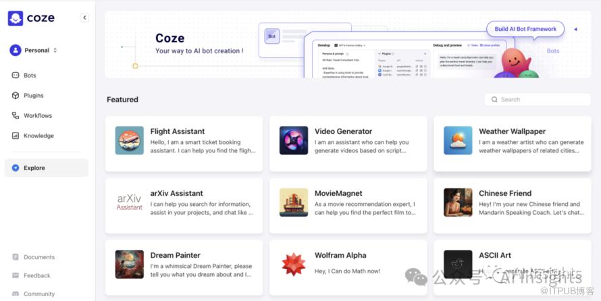Click the MovieMagnet description text

click(365, 208)
